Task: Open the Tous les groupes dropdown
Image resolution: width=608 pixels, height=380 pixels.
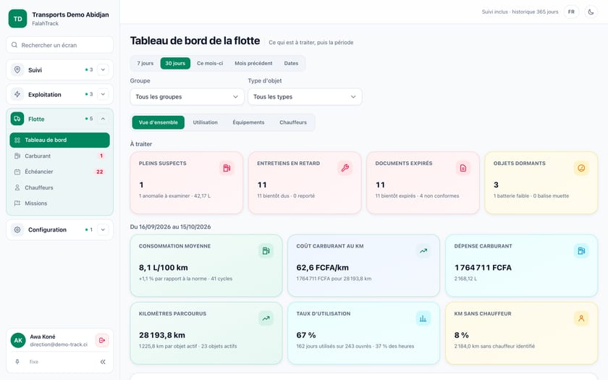Action: [x=187, y=96]
